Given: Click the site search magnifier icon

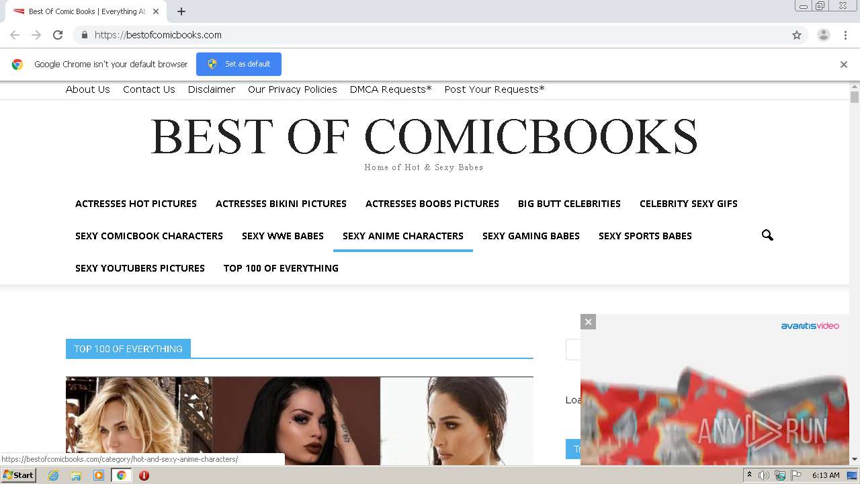Looking at the screenshot, I should 767,235.
